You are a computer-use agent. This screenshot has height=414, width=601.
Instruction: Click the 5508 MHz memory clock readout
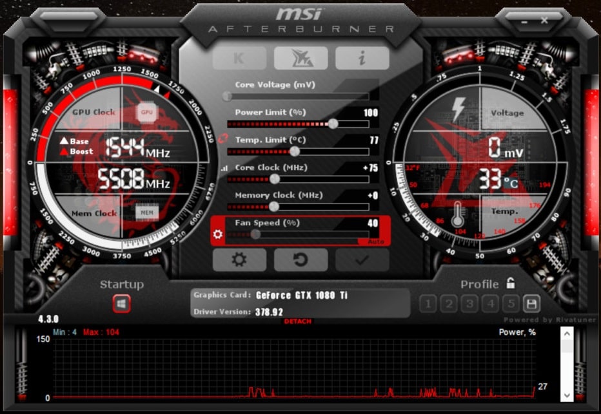click(x=133, y=179)
